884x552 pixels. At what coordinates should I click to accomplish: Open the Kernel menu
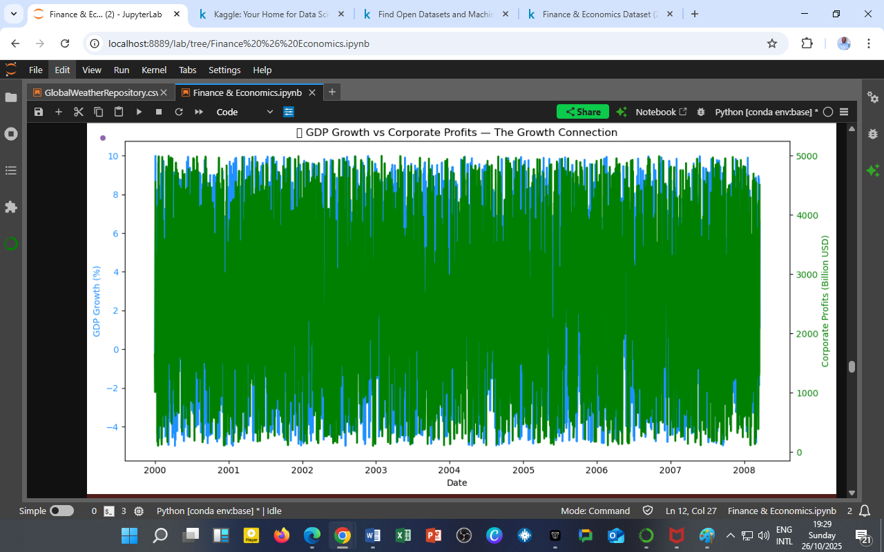153,70
